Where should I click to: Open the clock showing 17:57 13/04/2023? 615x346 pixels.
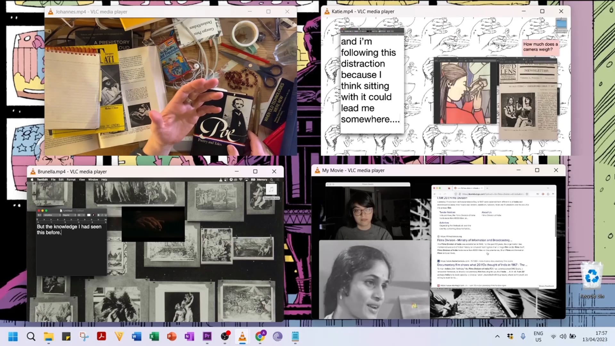pyautogui.click(x=595, y=336)
